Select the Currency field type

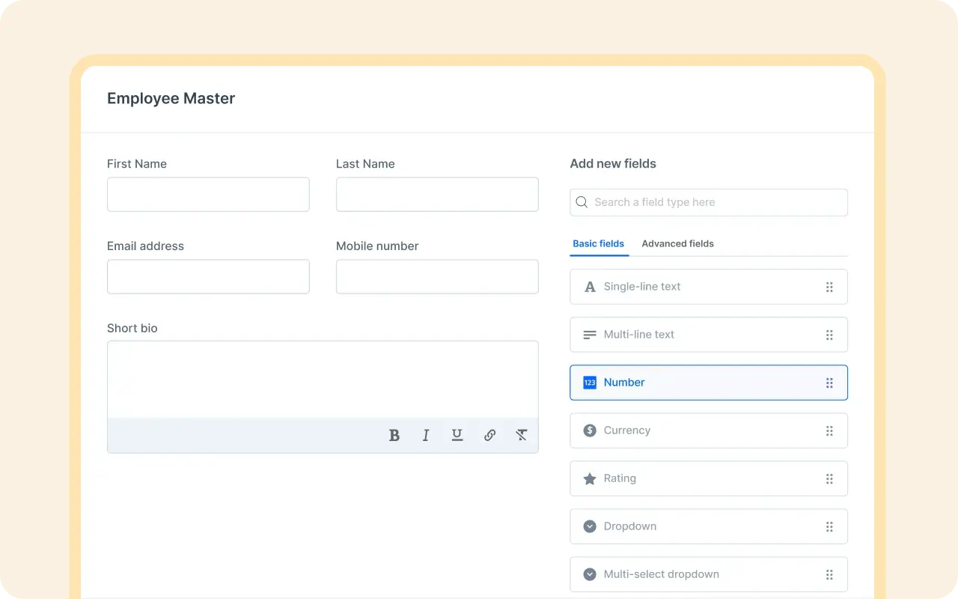[709, 431]
